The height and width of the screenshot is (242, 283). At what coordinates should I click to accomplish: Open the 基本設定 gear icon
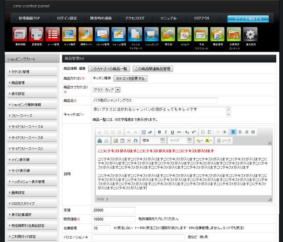pos(250,34)
